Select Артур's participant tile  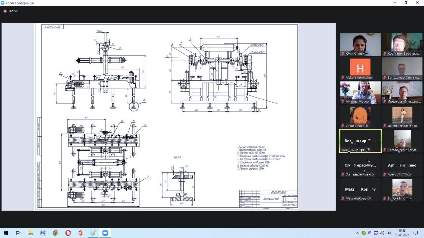[402, 165]
